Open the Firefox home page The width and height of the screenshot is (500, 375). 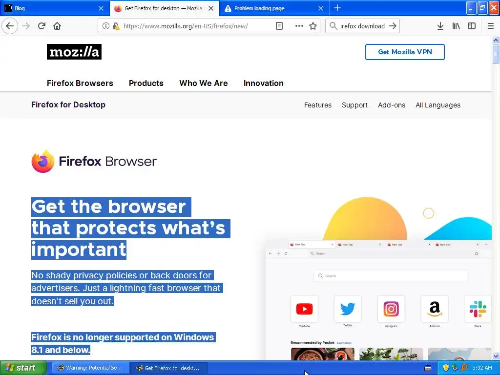[57, 26]
